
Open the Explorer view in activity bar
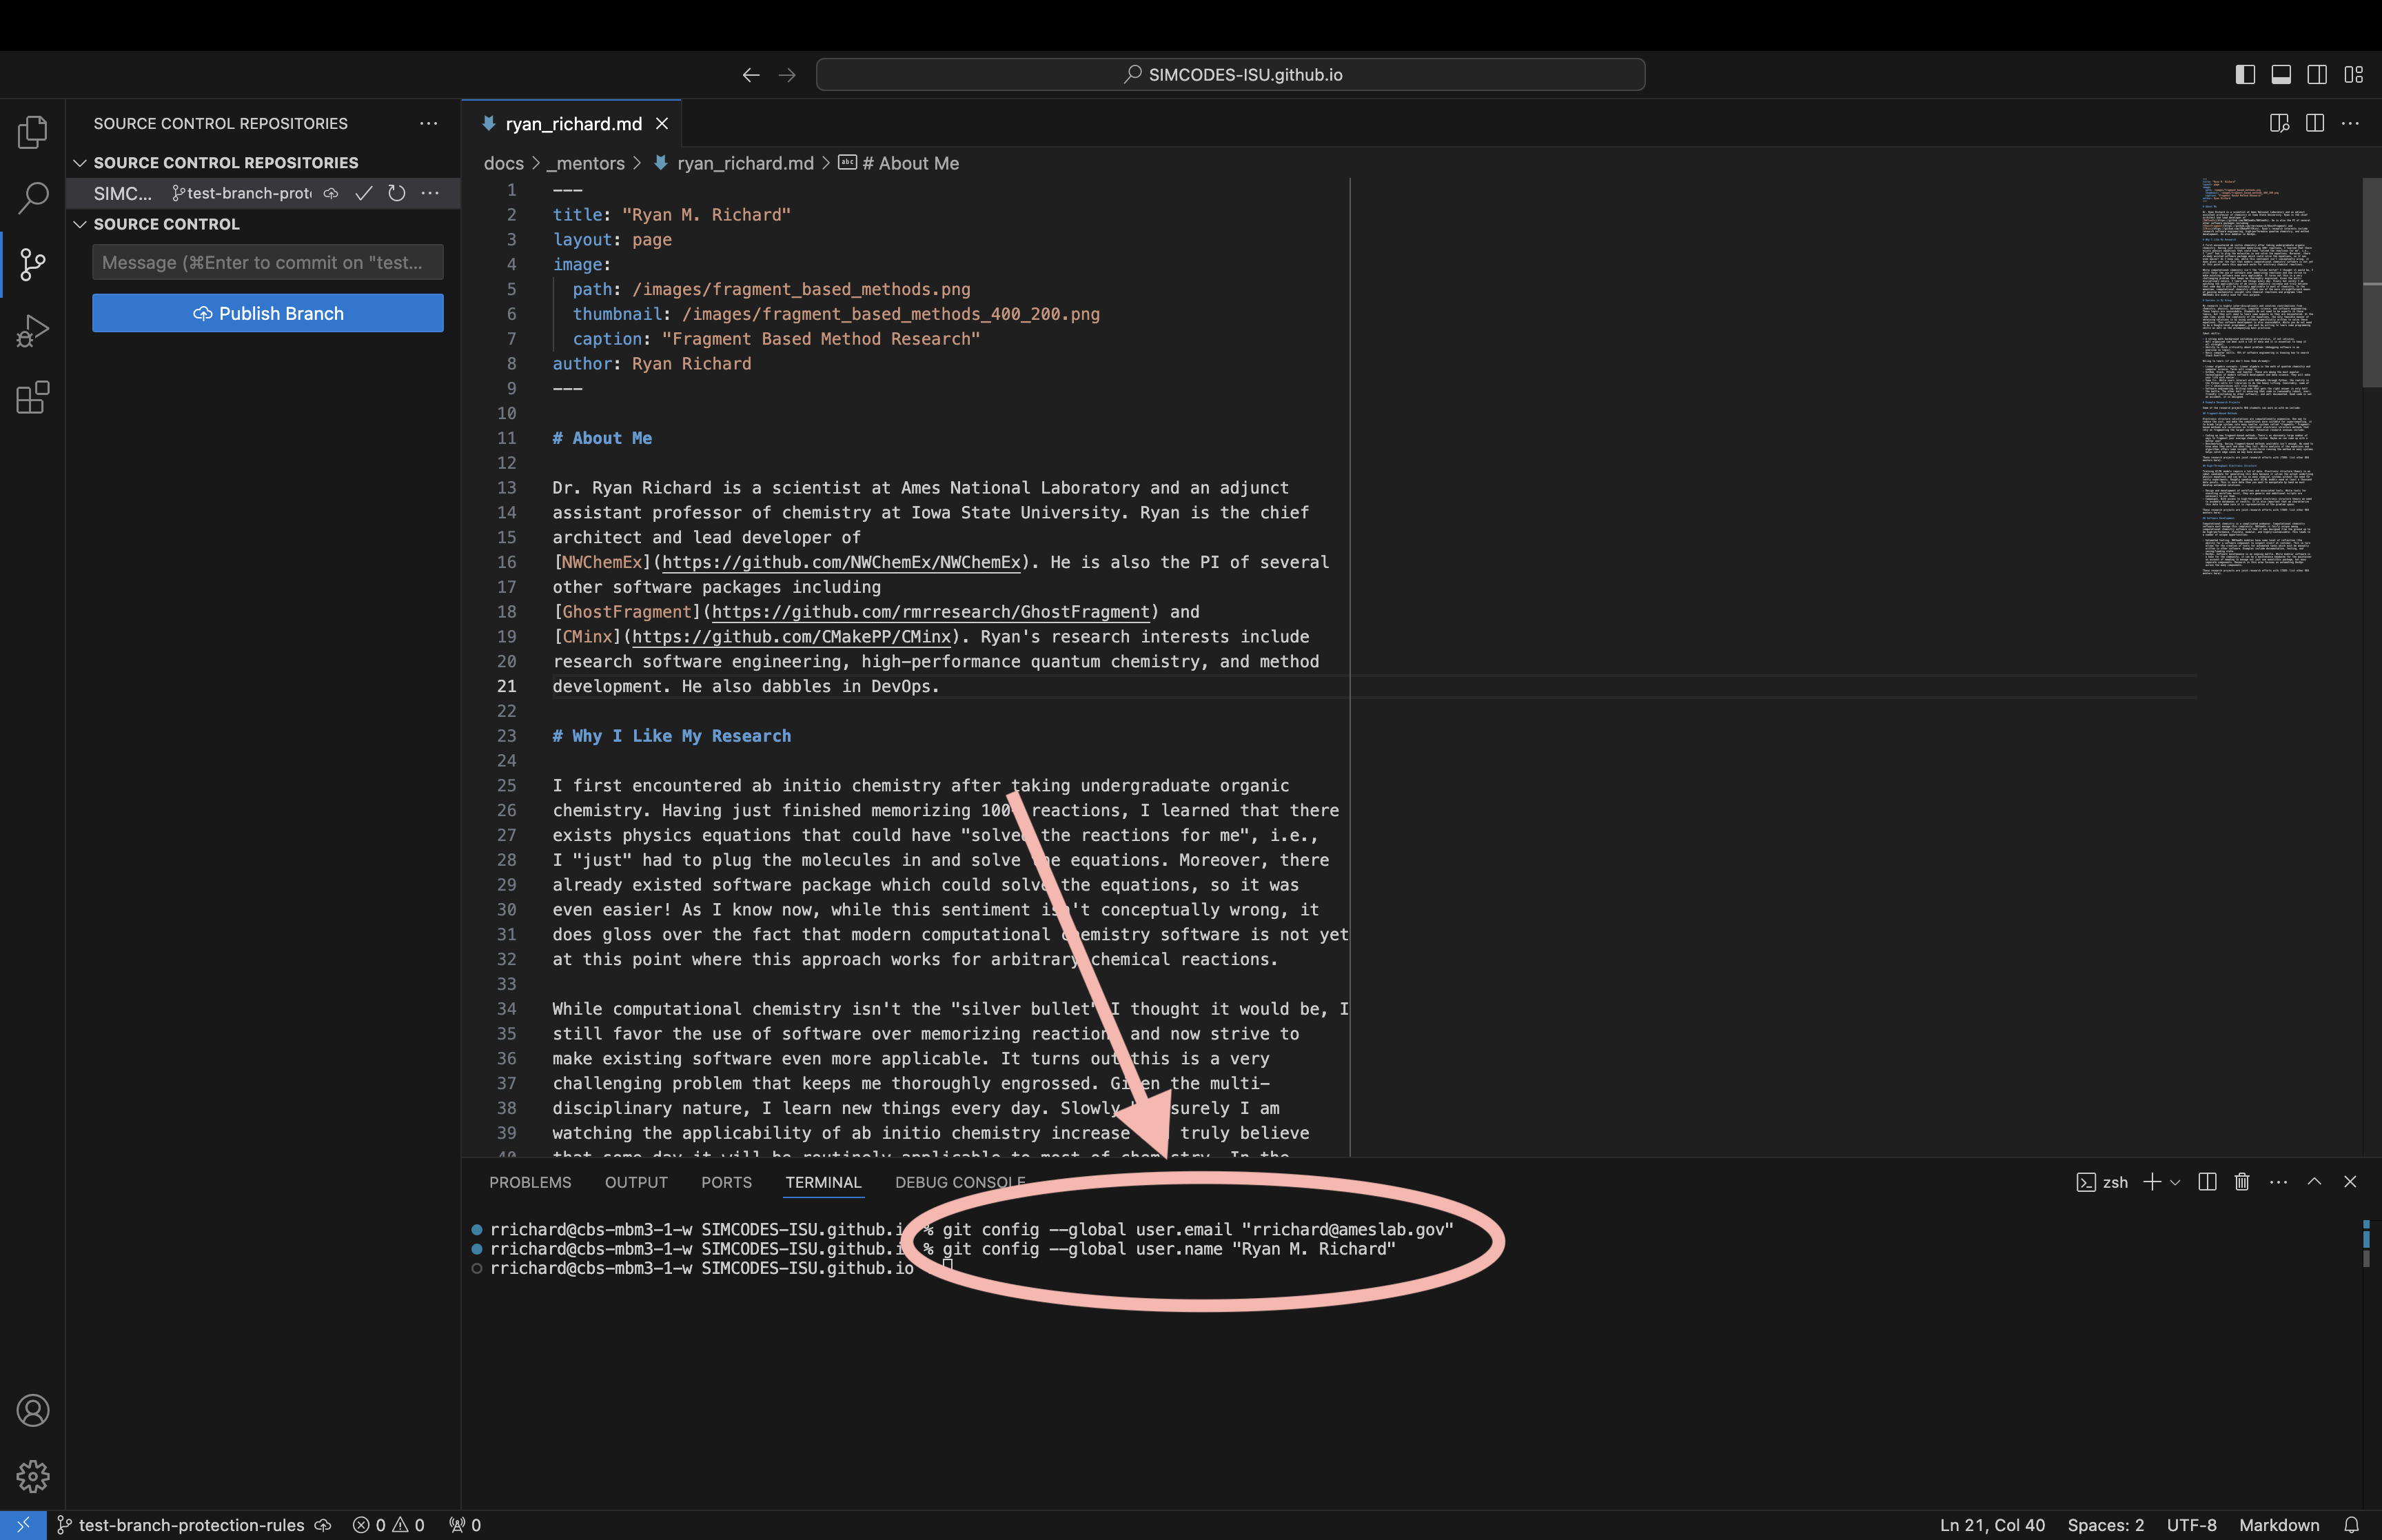[32, 131]
